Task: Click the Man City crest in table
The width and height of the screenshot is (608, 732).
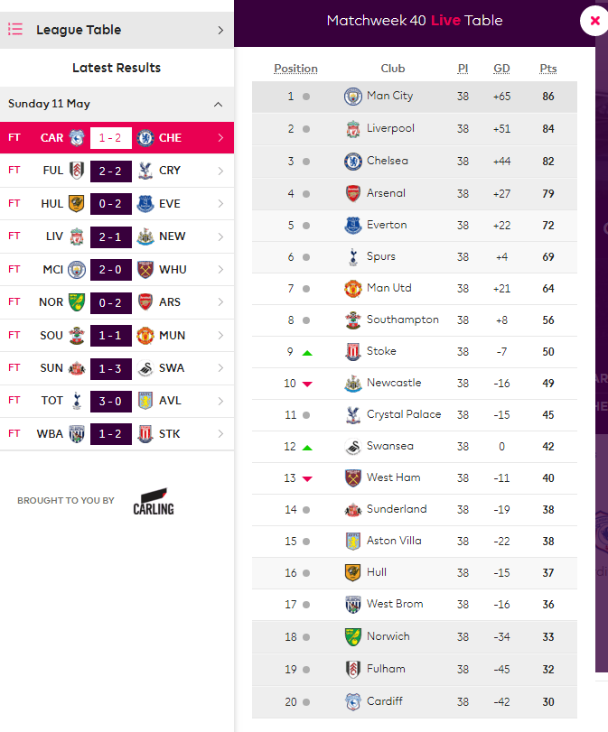Action: click(353, 97)
